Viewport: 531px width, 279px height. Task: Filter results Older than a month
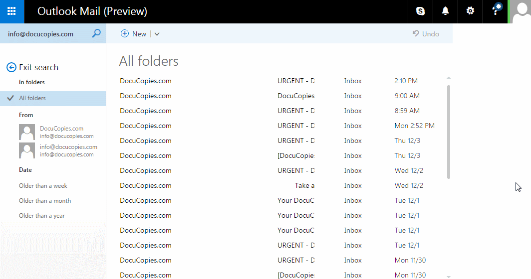pyautogui.click(x=45, y=201)
